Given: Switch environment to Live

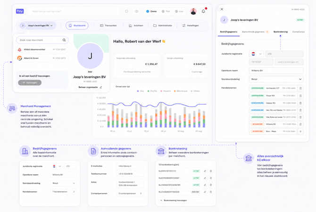Looking at the screenshot, I should [179, 11].
